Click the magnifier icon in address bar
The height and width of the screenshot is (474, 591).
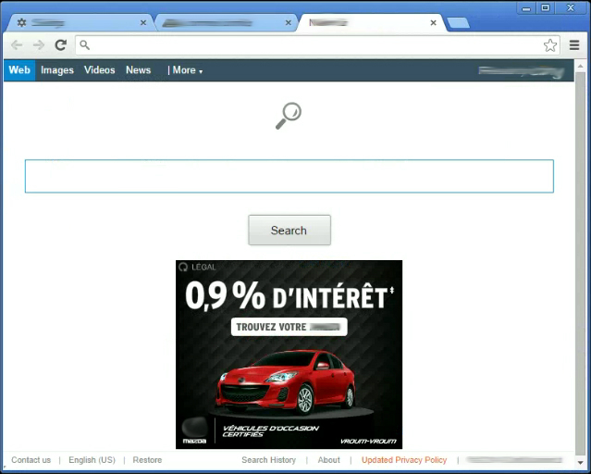click(85, 45)
